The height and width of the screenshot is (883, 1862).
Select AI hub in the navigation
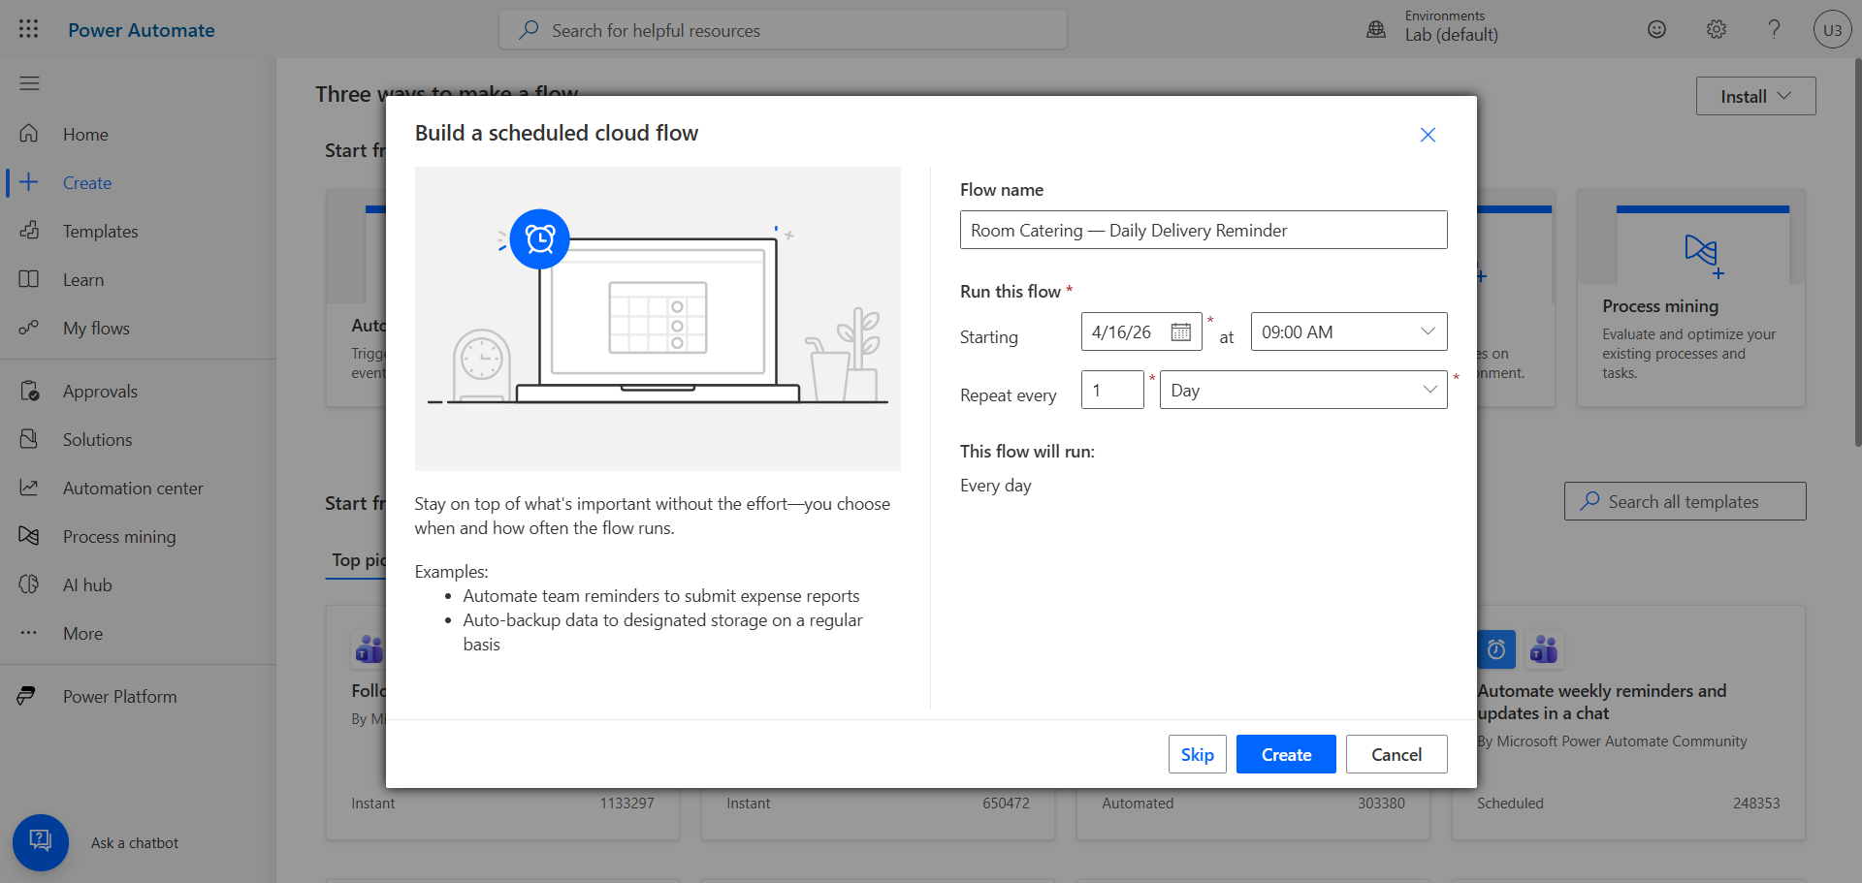(87, 585)
